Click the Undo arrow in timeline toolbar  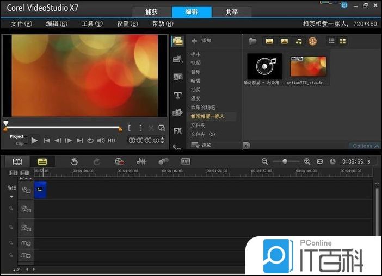click(74, 161)
